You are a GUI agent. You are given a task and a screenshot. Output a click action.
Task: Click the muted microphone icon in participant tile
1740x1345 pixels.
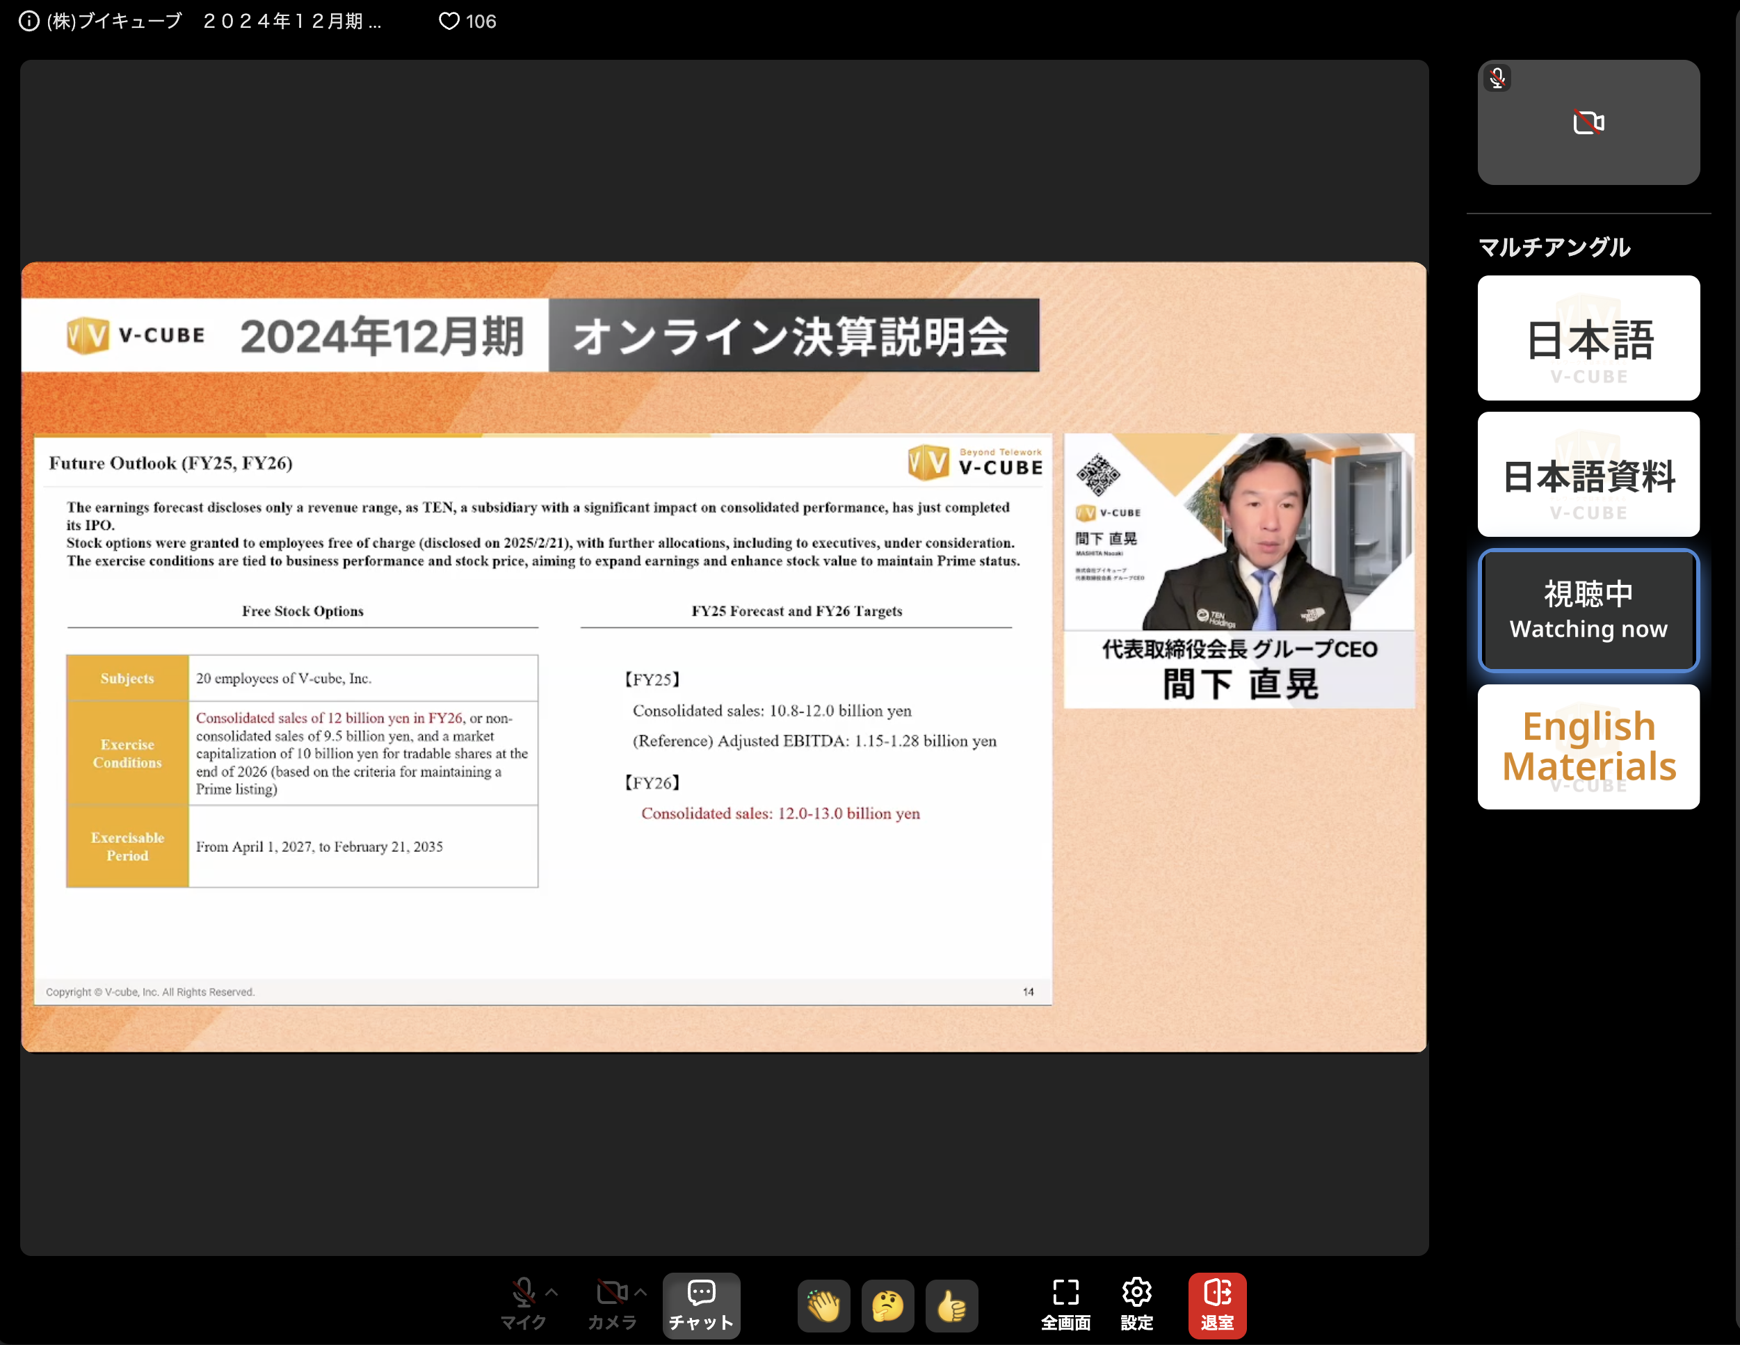pyautogui.click(x=1498, y=77)
